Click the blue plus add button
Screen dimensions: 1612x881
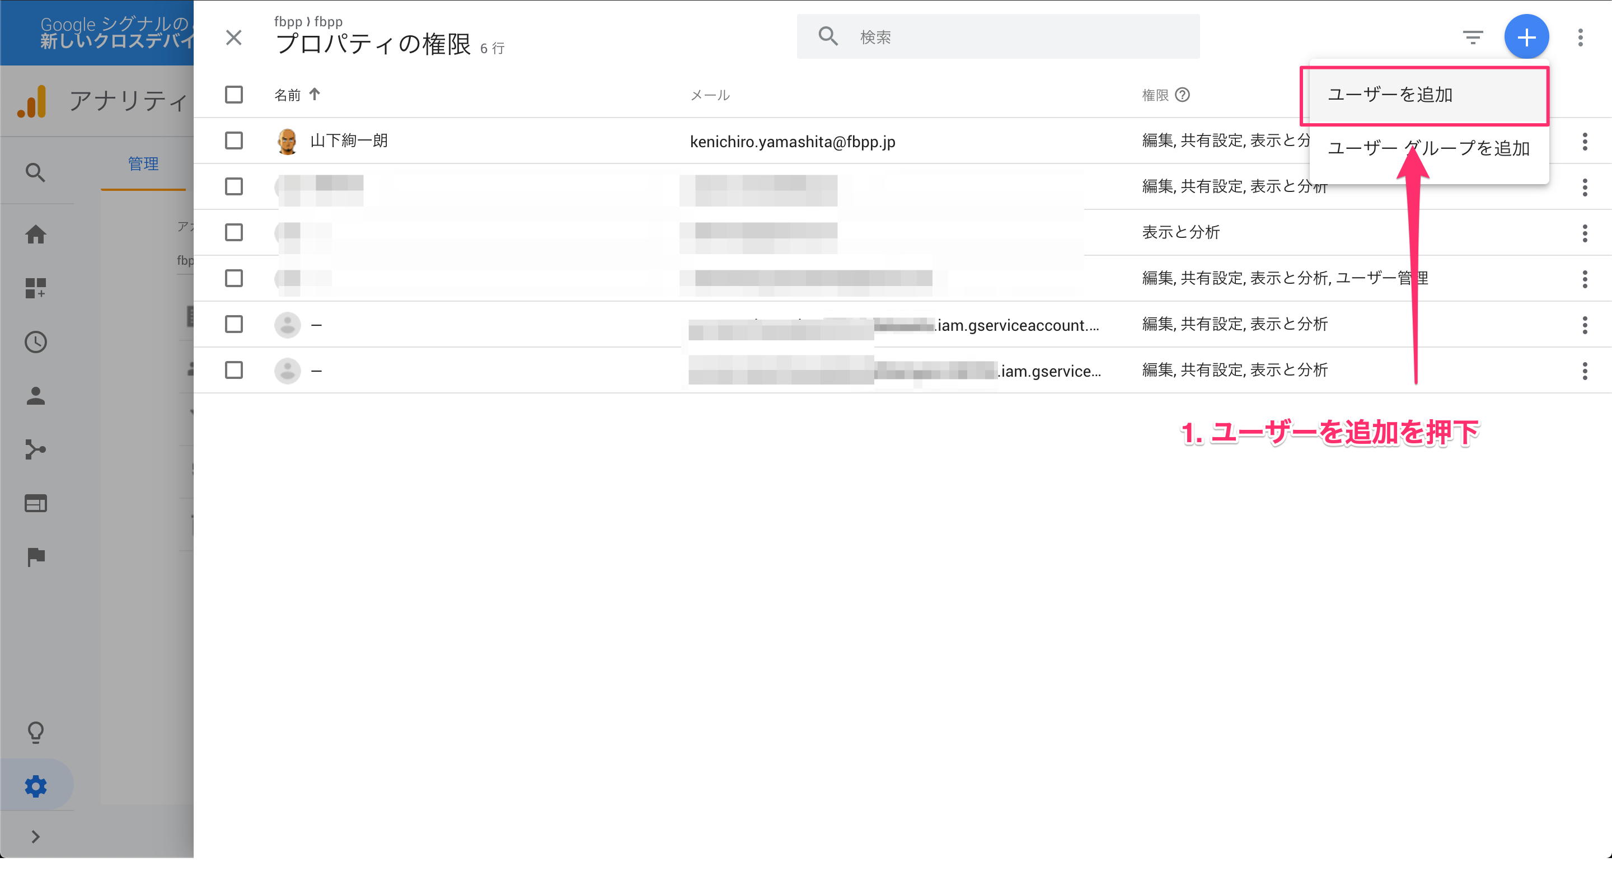[x=1526, y=37]
